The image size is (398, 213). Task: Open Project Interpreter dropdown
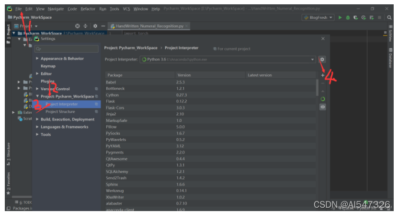pyautogui.click(x=227, y=59)
